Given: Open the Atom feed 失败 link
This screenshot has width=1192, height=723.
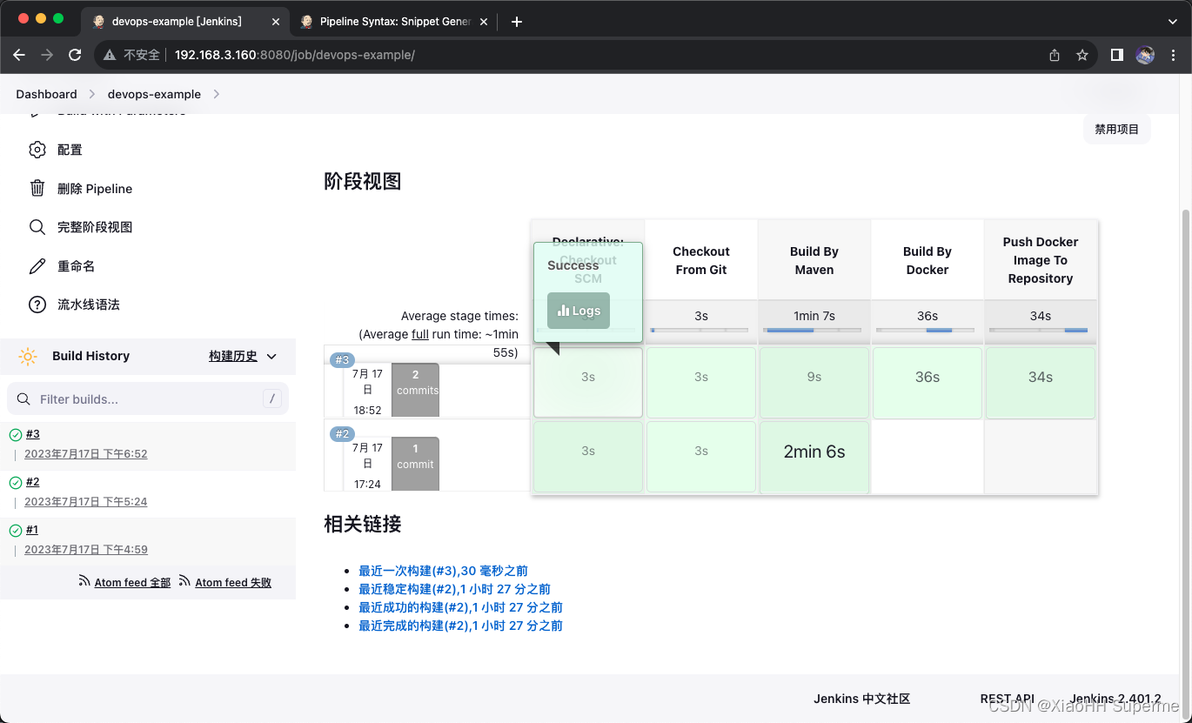Looking at the screenshot, I should 233,583.
